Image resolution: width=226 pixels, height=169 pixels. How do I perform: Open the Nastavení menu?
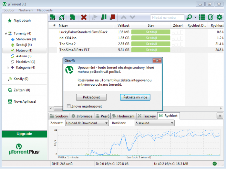pos(26,10)
